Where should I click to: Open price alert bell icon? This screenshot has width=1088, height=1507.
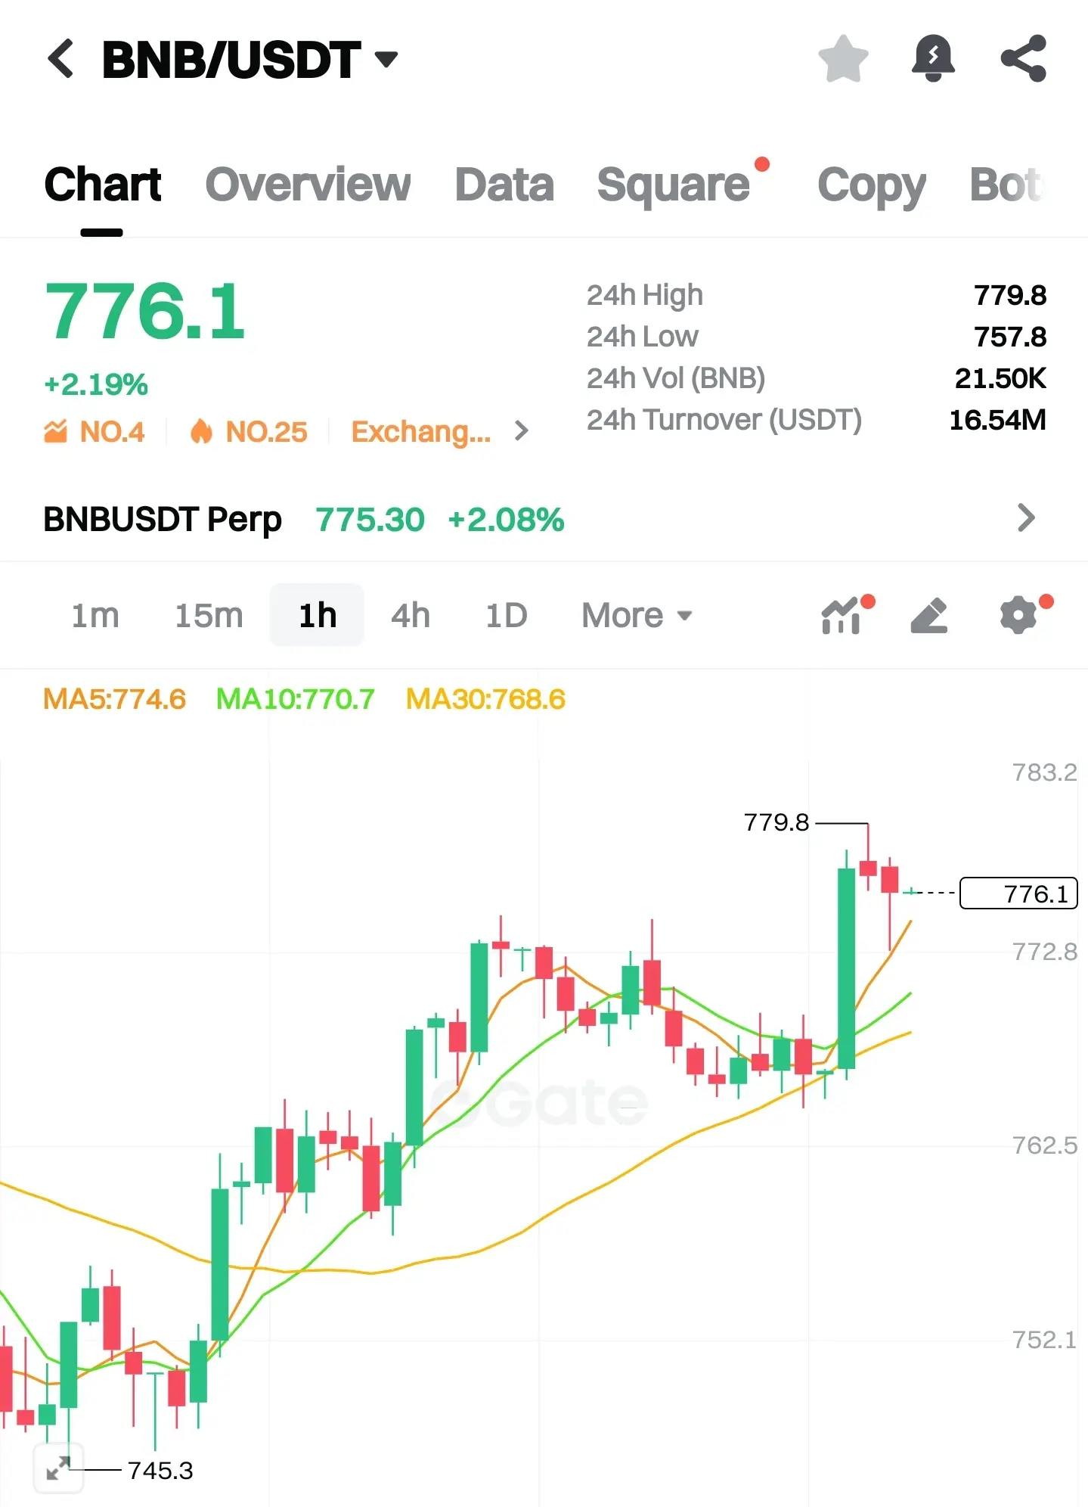934,58
